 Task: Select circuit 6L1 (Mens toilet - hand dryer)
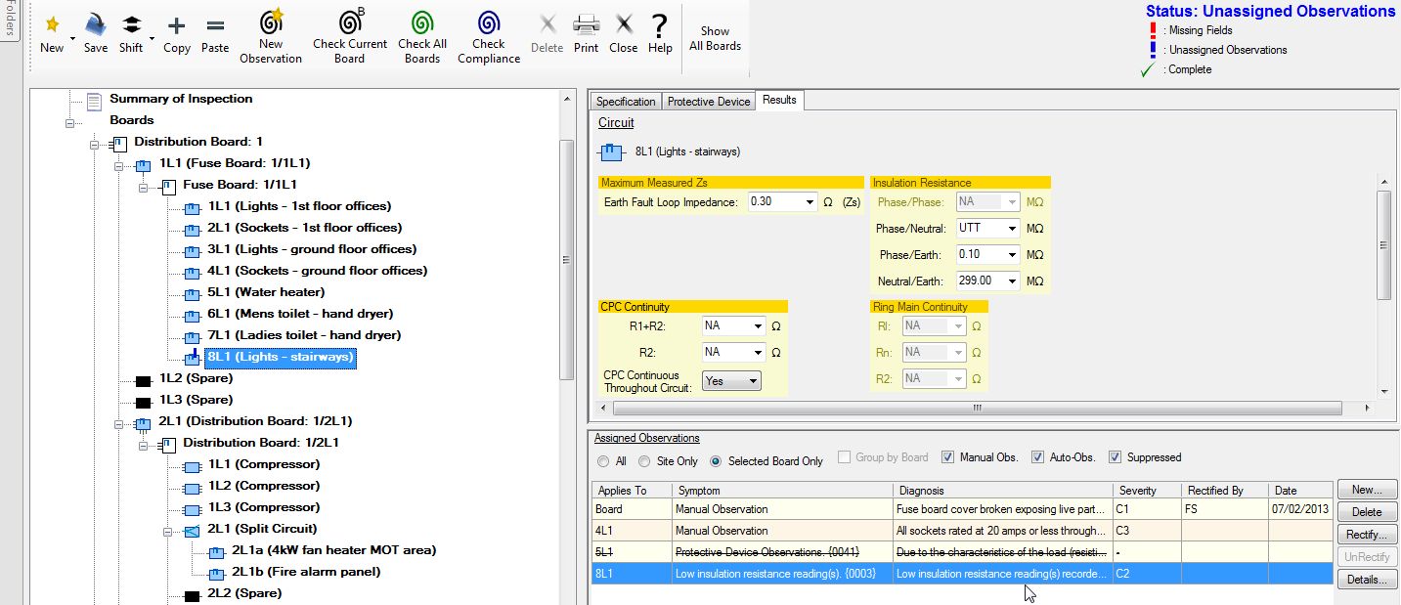click(300, 314)
